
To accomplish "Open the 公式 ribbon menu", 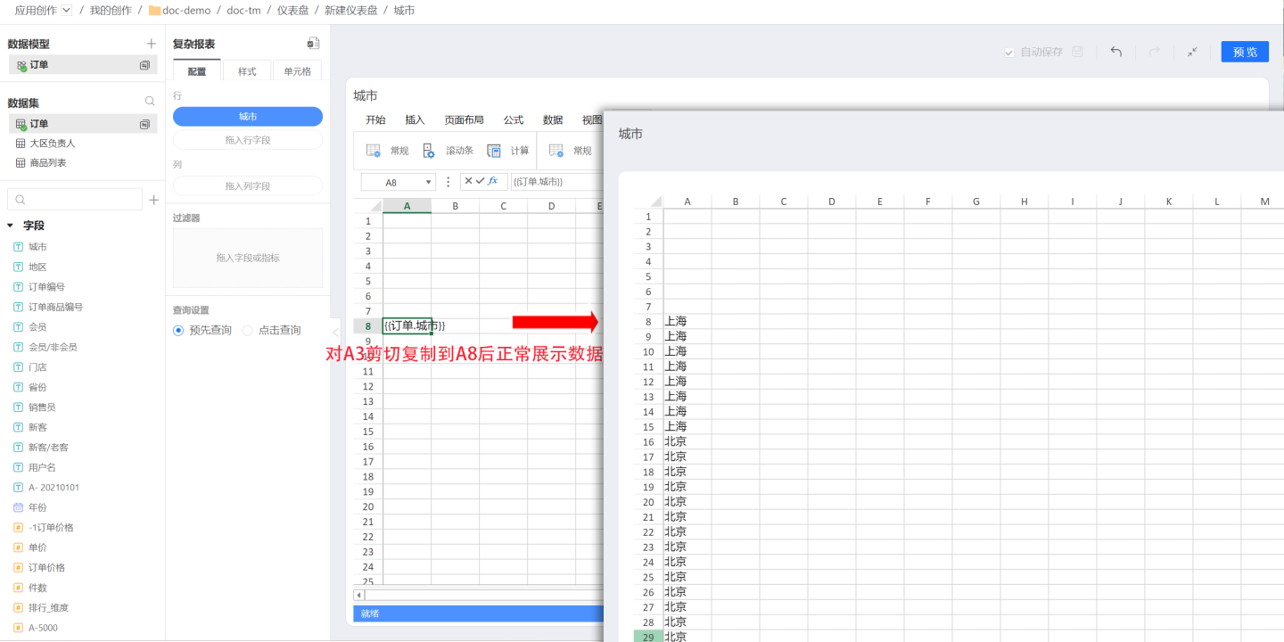I will [x=514, y=120].
